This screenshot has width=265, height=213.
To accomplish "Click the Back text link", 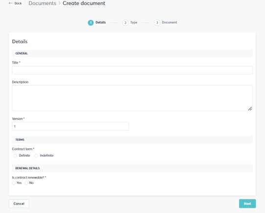I will 18,3.
